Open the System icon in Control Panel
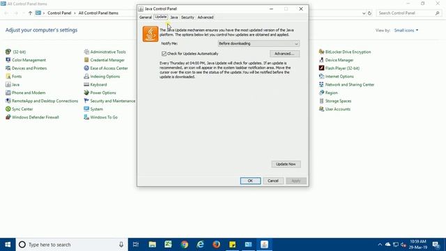 [x=86, y=109]
